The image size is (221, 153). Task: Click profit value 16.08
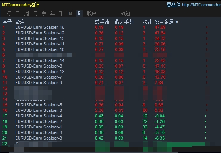(x=160, y=72)
